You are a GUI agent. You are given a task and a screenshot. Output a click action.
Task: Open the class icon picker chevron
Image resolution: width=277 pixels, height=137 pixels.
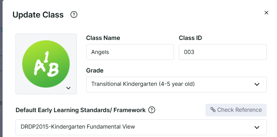[x=68, y=88]
